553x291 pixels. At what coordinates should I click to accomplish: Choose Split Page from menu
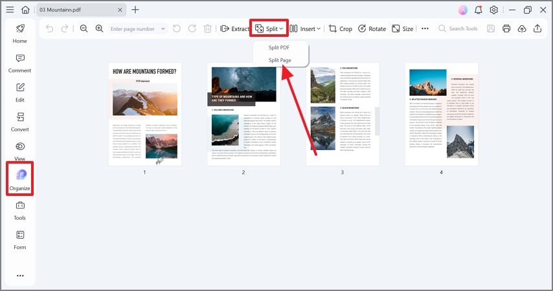[281, 60]
